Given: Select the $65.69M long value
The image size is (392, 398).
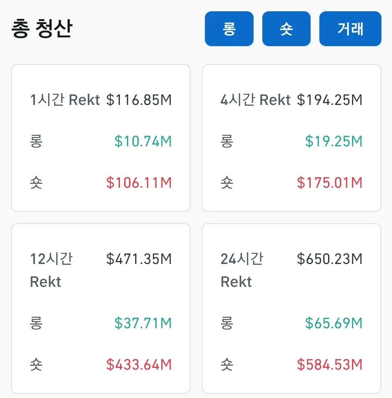Looking at the screenshot, I should [334, 323].
